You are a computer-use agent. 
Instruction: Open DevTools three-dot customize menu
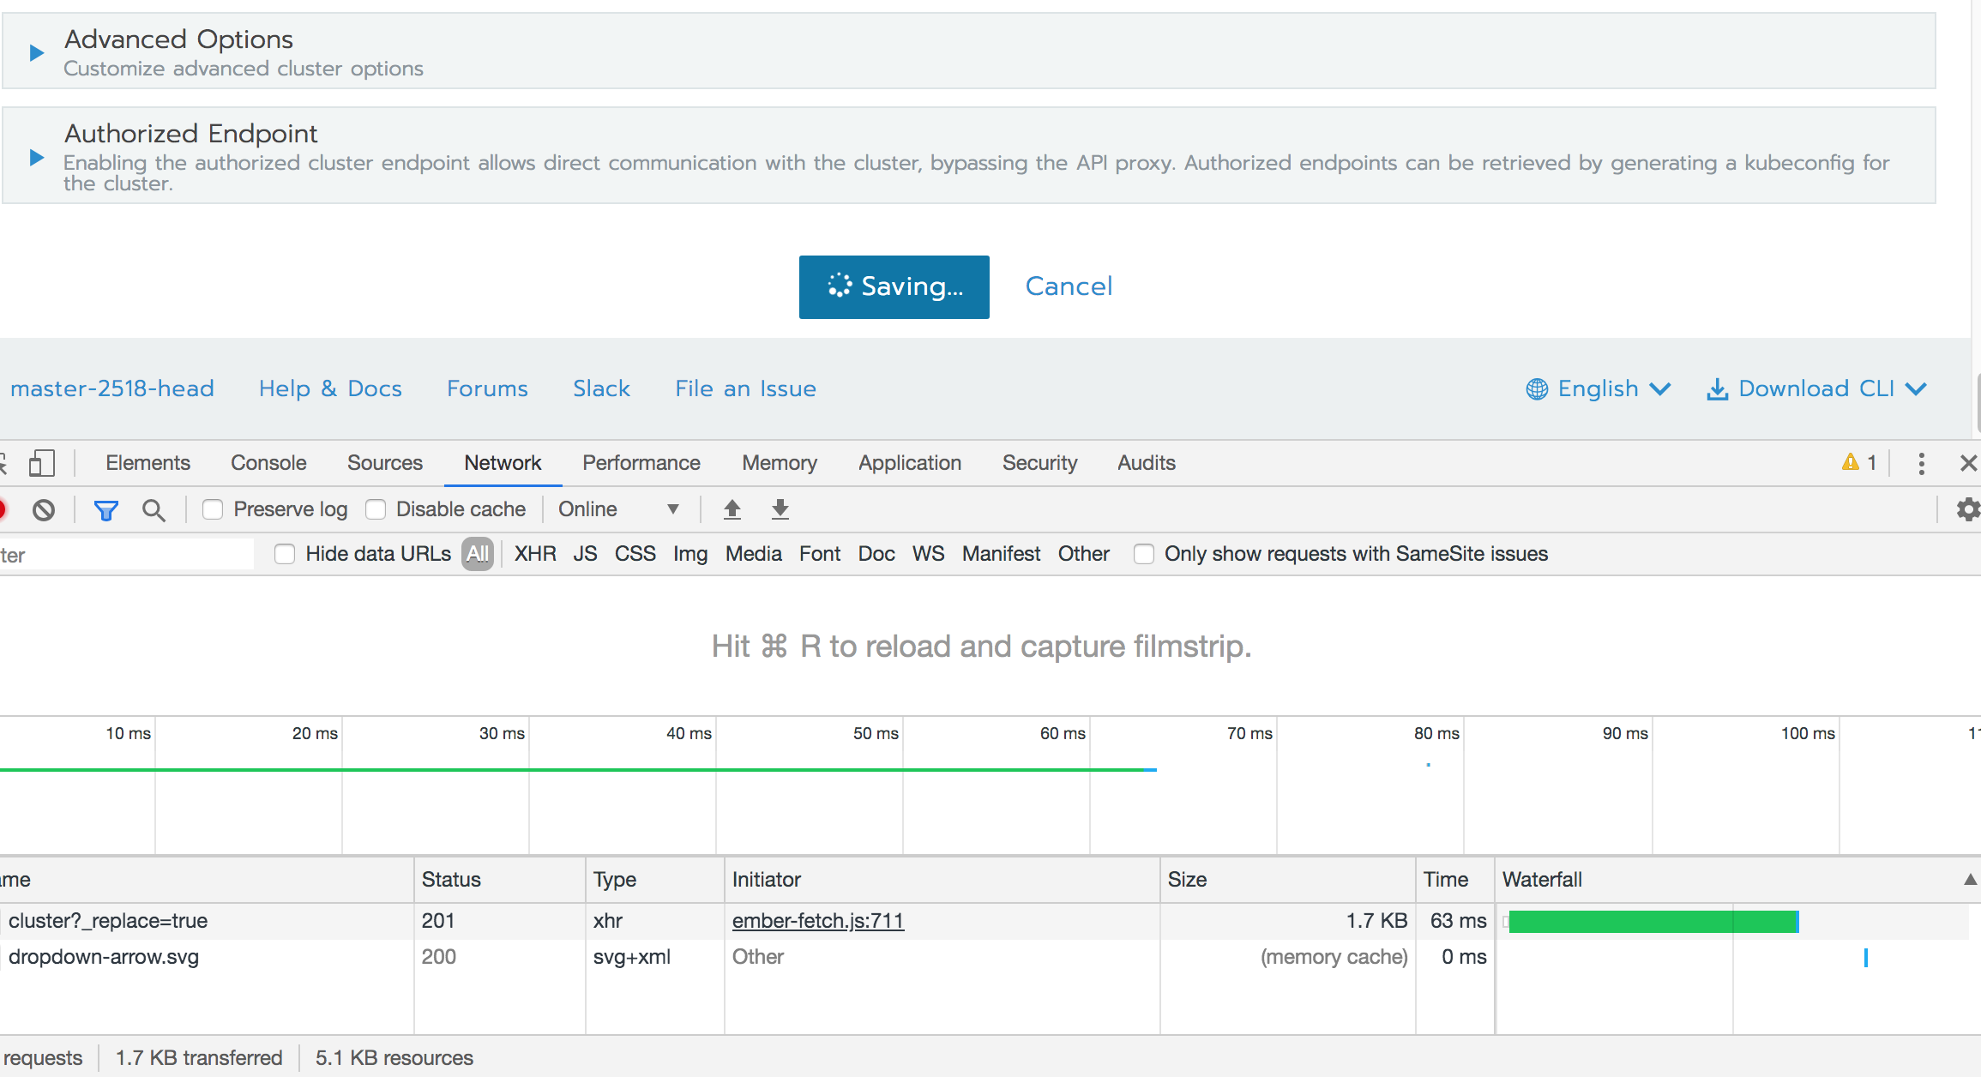click(1921, 463)
